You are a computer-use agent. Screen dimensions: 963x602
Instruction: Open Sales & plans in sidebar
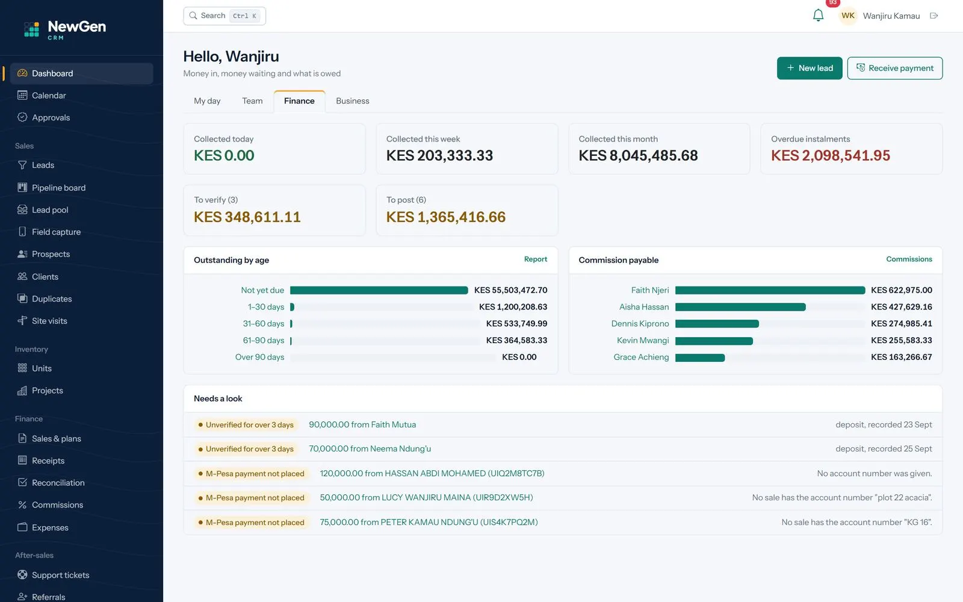tap(81, 438)
